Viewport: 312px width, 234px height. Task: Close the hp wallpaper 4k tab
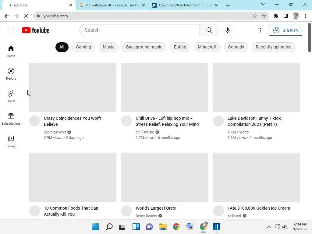point(144,5)
